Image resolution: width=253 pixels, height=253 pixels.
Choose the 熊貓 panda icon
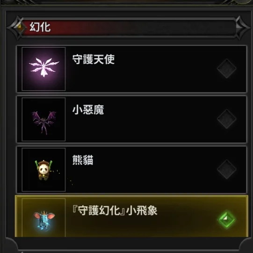[x=43, y=170]
